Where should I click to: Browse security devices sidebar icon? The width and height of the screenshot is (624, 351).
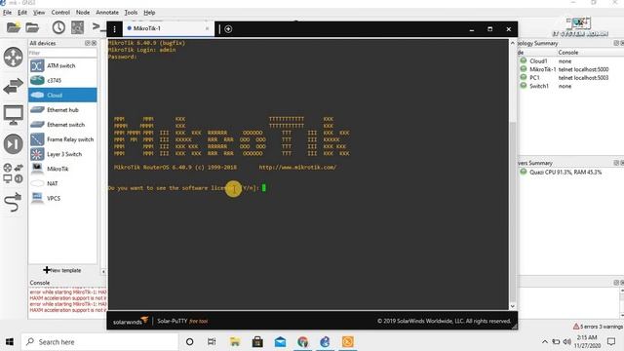tap(13, 143)
